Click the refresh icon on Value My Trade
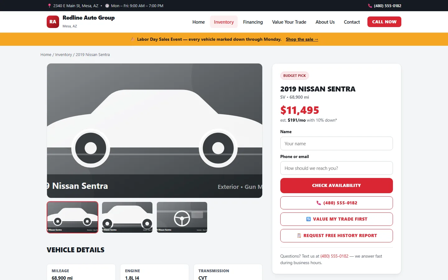Image resolution: width=448 pixels, height=280 pixels. (x=308, y=219)
